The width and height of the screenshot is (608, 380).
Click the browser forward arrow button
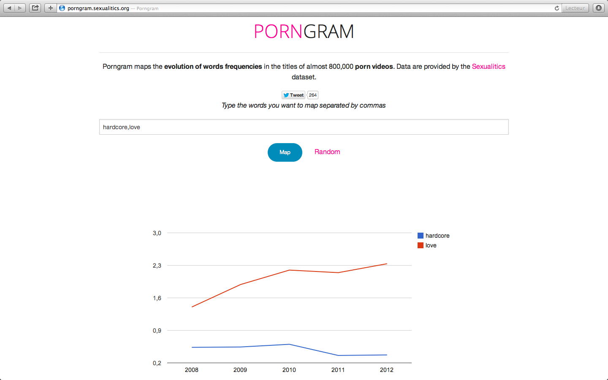click(x=20, y=8)
